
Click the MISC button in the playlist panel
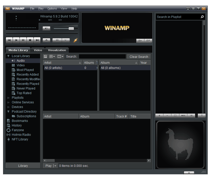[183, 115]
